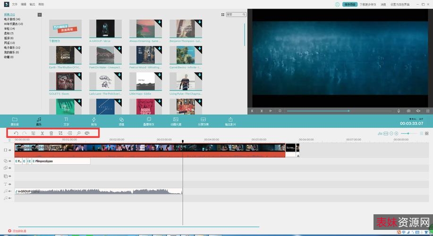Viewport: 433px width, 236px height.
Task: Jump to previous frame in preview
Action: tap(252, 111)
